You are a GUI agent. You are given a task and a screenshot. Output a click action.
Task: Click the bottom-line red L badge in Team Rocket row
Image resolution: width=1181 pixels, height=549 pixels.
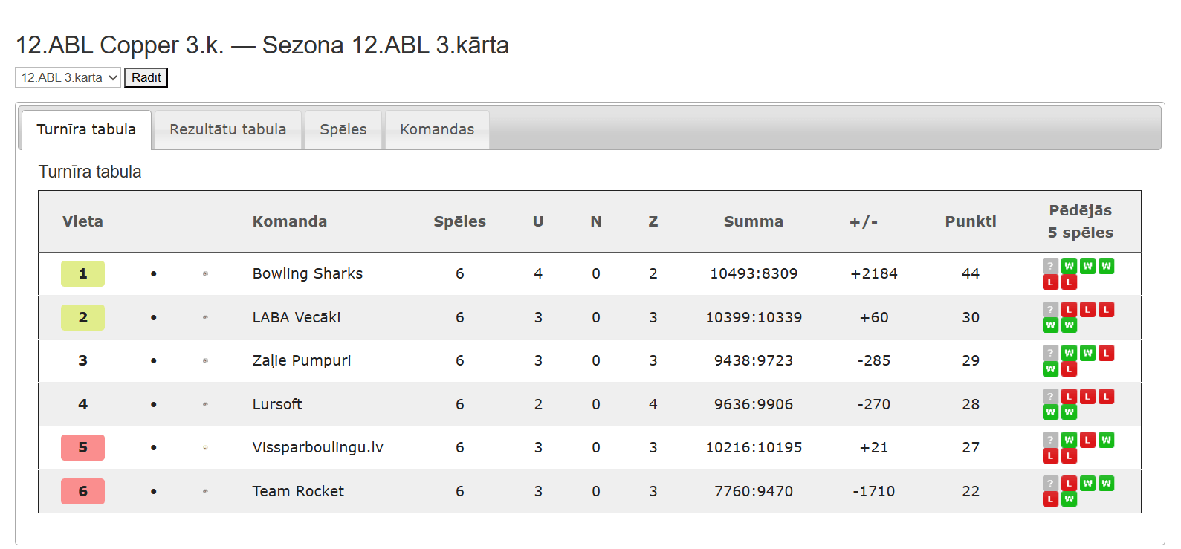(x=1050, y=499)
